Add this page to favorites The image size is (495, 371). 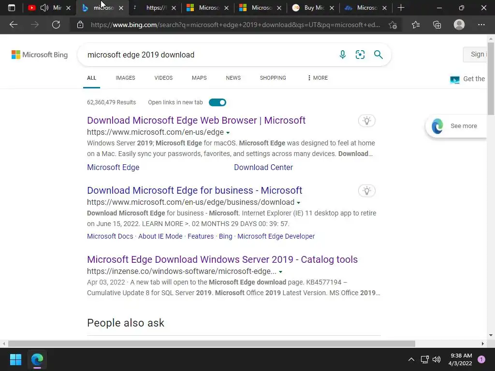(x=393, y=25)
